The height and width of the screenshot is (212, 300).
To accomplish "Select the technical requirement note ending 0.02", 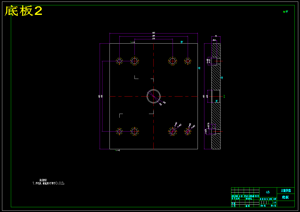I will click(48, 183).
